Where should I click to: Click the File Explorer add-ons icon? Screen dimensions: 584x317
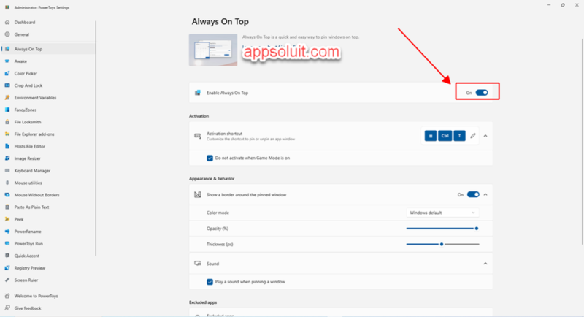click(x=7, y=134)
